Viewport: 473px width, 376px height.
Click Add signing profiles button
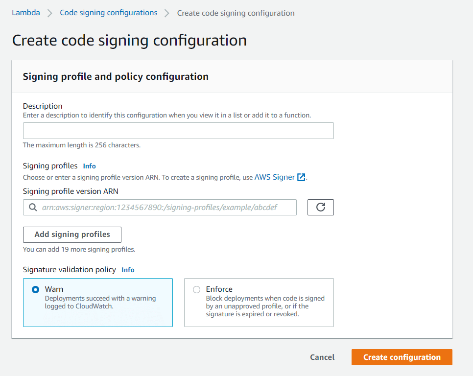point(72,235)
